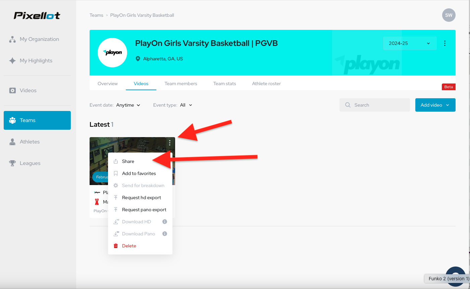Click into the Search videos field

375,105
